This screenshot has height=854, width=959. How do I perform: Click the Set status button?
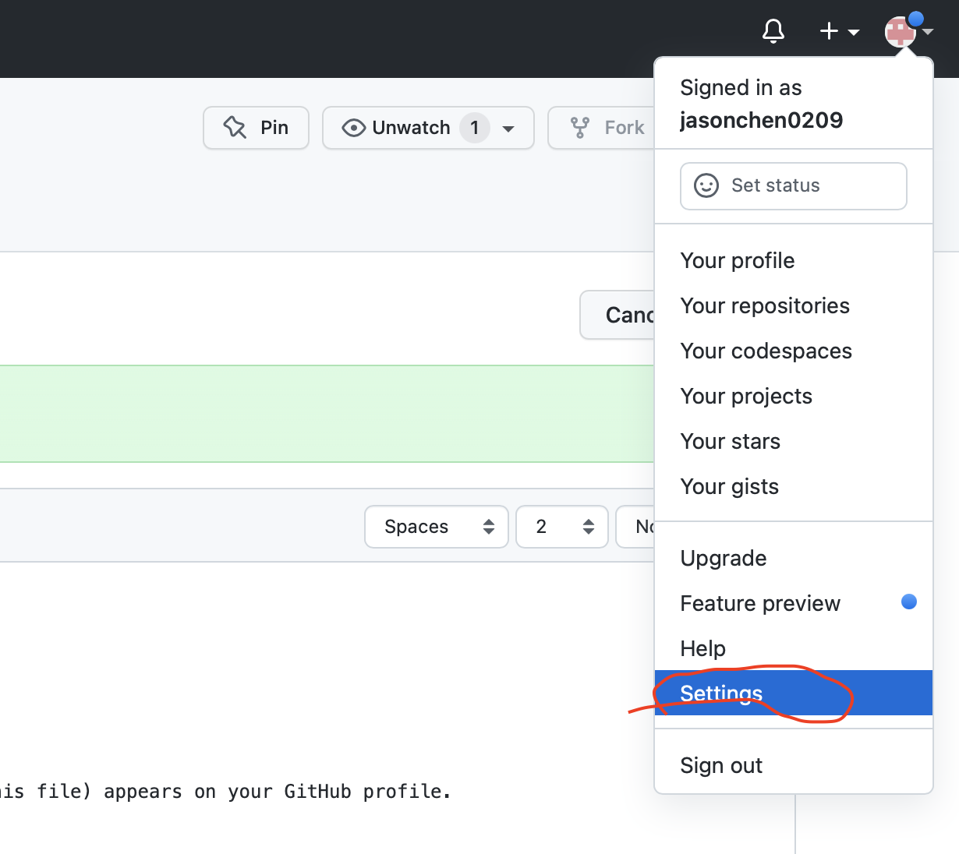coord(793,185)
